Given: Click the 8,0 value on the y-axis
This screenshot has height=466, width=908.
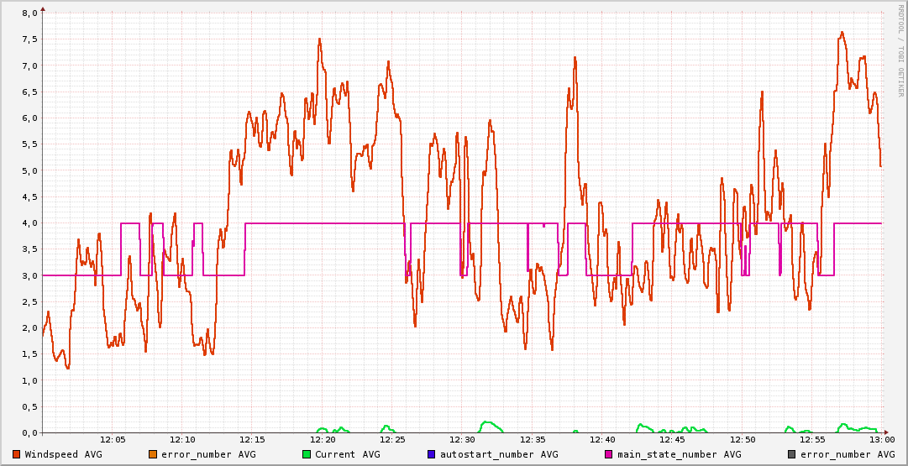Looking at the screenshot, I should [x=29, y=13].
